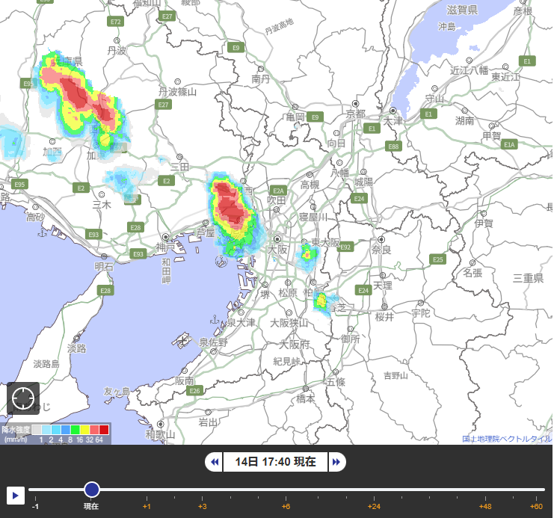
Task: Open the 国土地理院ベクトルタイル attribution link
Action: coord(506,439)
